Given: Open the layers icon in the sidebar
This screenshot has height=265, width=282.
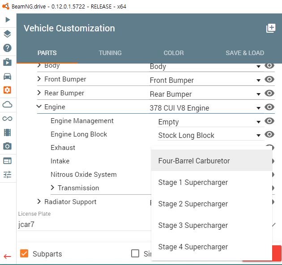Looking at the screenshot, I should pos(7,34).
